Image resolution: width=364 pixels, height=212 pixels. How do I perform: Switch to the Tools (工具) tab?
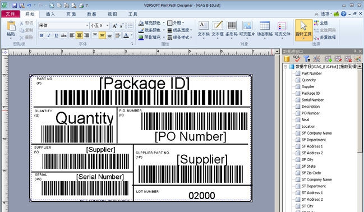pyautogui.click(x=132, y=14)
